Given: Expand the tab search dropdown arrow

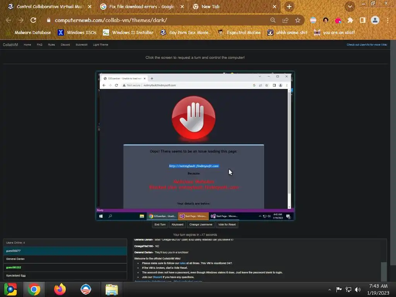Looking at the screenshot, I should pyautogui.click(x=350, y=7).
